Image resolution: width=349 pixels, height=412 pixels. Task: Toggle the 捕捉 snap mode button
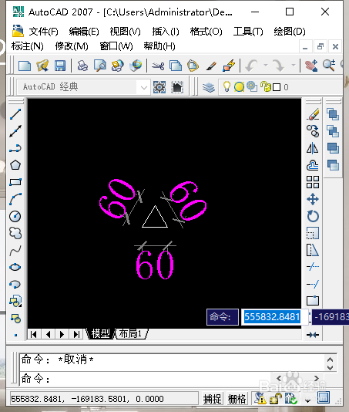point(213,399)
